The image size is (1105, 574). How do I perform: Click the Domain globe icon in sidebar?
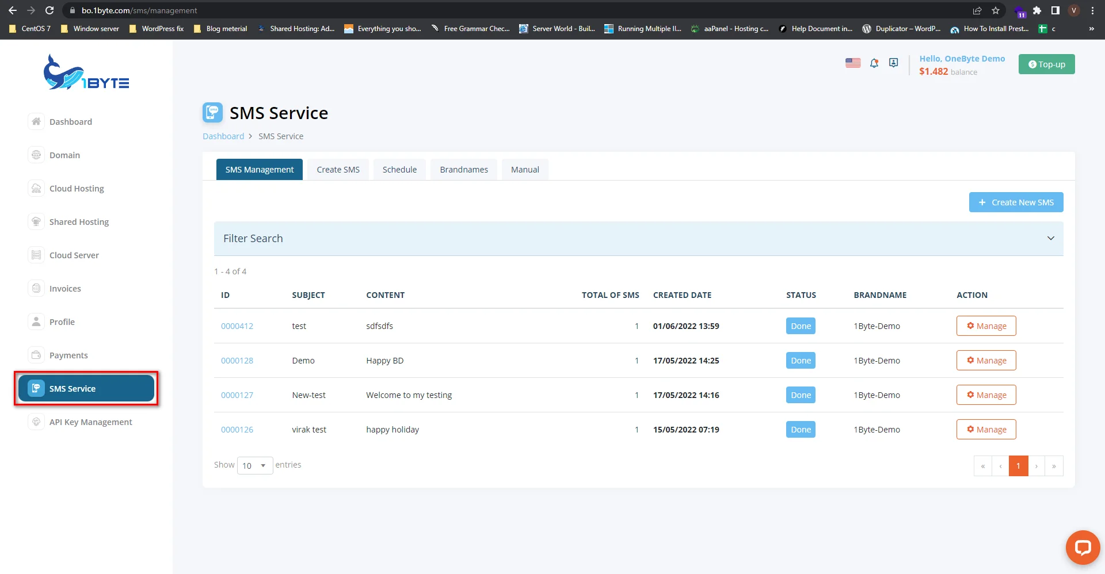coord(36,155)
